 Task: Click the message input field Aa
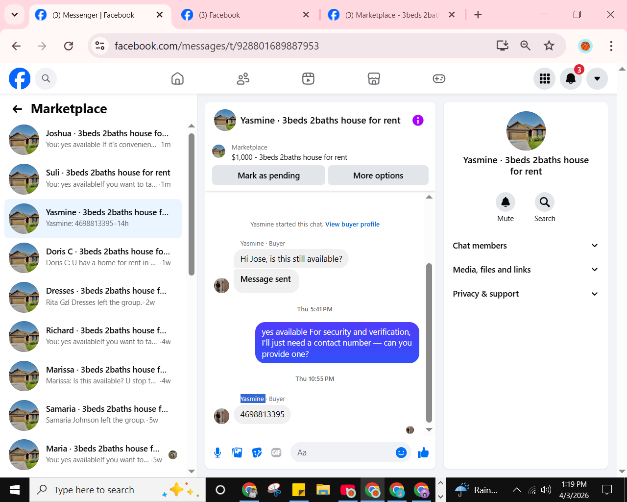pyautogui.click(x=343, y=452)
